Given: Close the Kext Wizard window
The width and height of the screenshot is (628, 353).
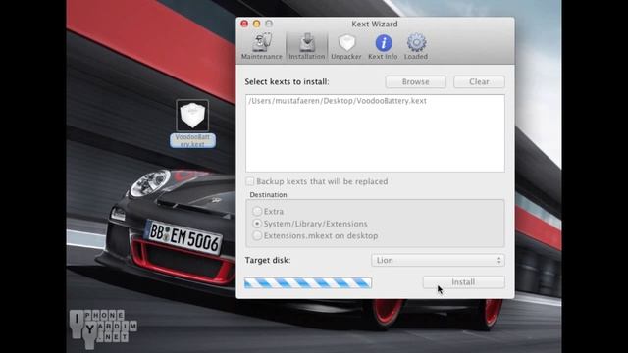Looking at the screenshot, I should pyautogui.click(x=244, y=24).
